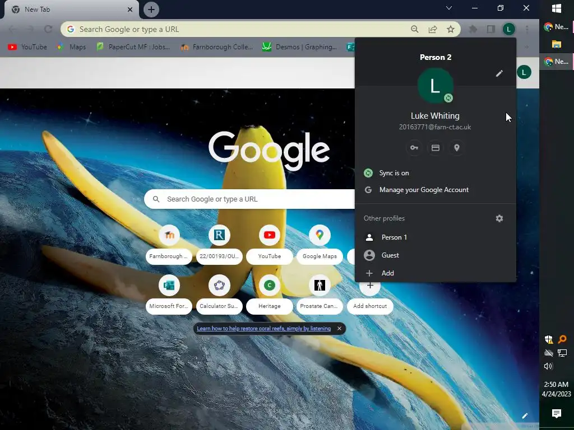Share this page icon in address bar
574x430 pixels.
(433, 29)
